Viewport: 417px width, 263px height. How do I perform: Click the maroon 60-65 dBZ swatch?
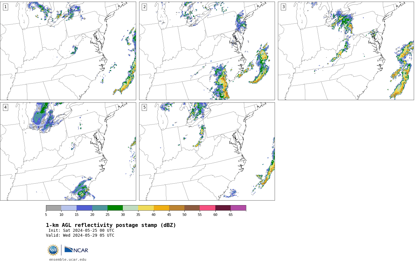pyautogui.click(x=223, y=208)
